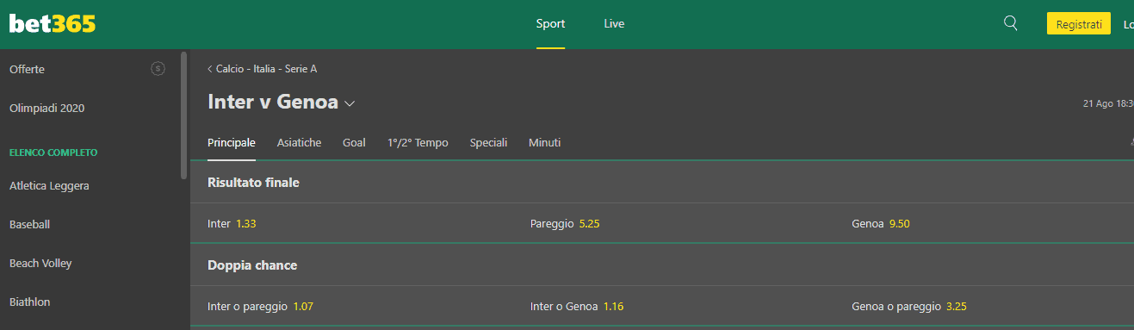The width and height of the screenshot is (1134, 330).
Task: Open the search magnifier icon
Action: 1011,23
